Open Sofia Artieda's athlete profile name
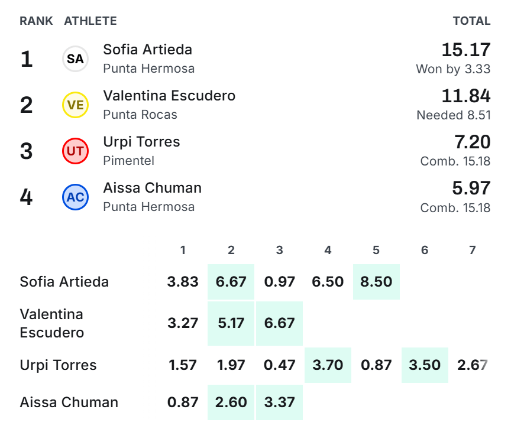 tap(148, 50)
